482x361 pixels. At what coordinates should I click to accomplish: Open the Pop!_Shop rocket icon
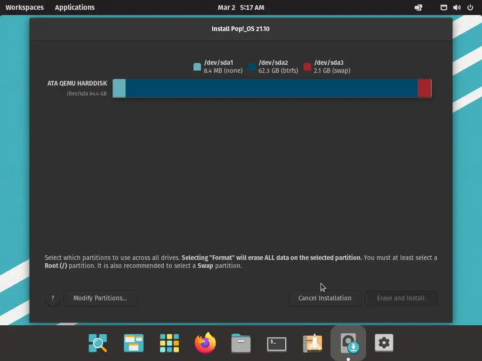(x=313, y=343)
